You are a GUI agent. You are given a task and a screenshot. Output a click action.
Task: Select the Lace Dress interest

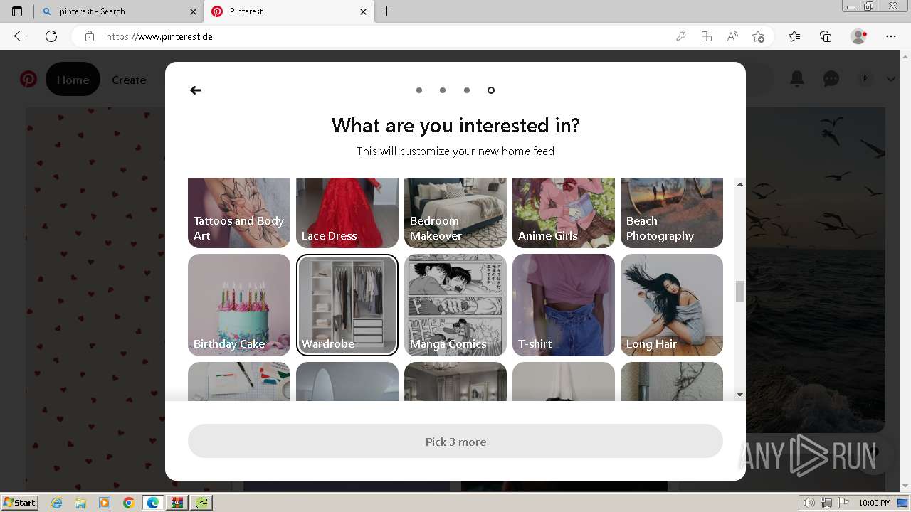[347, 213]
